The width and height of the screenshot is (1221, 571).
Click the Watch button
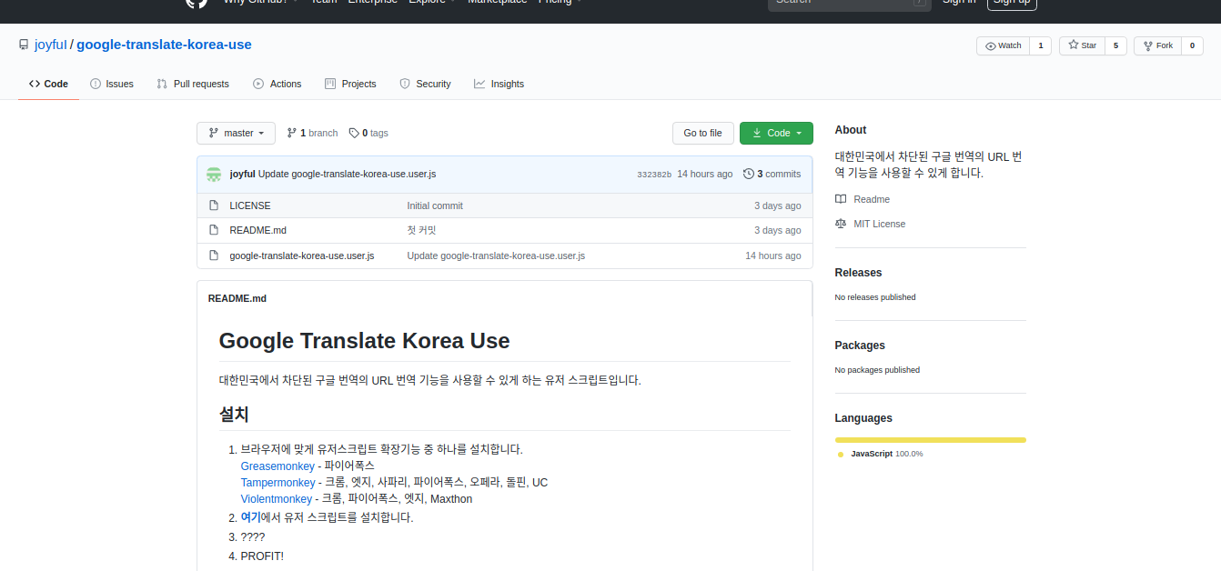click(x=1003, y=45)
